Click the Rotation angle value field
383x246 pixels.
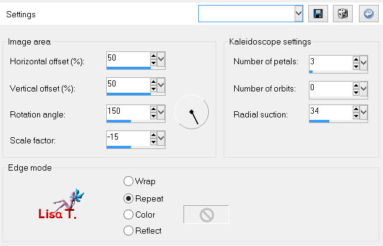pos(128,111)
